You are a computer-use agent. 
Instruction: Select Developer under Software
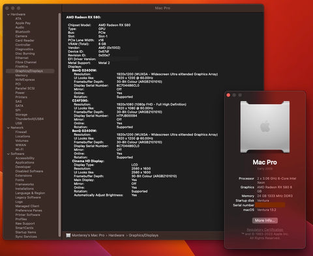(23, 167)
